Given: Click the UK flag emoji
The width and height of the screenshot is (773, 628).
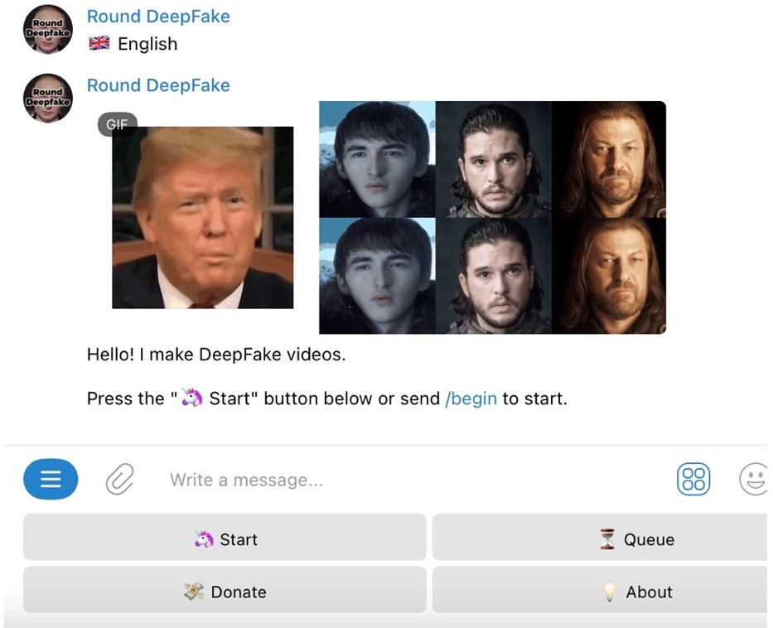Looking at the screenshot, I should click(x=99, y=43).
